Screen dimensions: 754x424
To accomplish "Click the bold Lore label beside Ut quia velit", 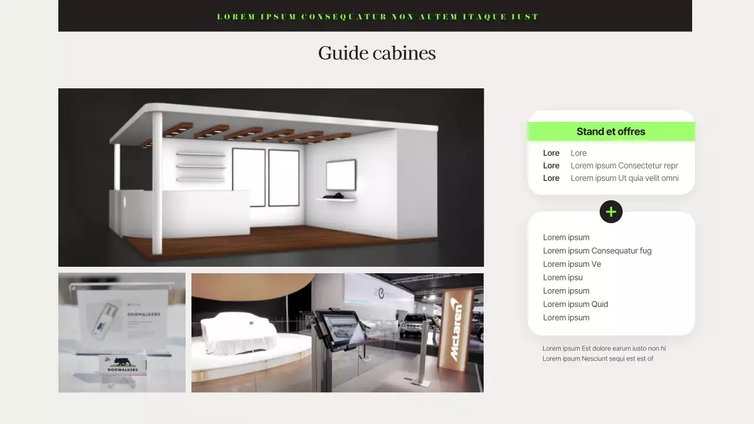I will 551,178.
